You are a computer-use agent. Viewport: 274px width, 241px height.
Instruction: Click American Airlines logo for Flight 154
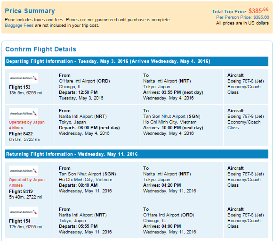pos(24,212)
